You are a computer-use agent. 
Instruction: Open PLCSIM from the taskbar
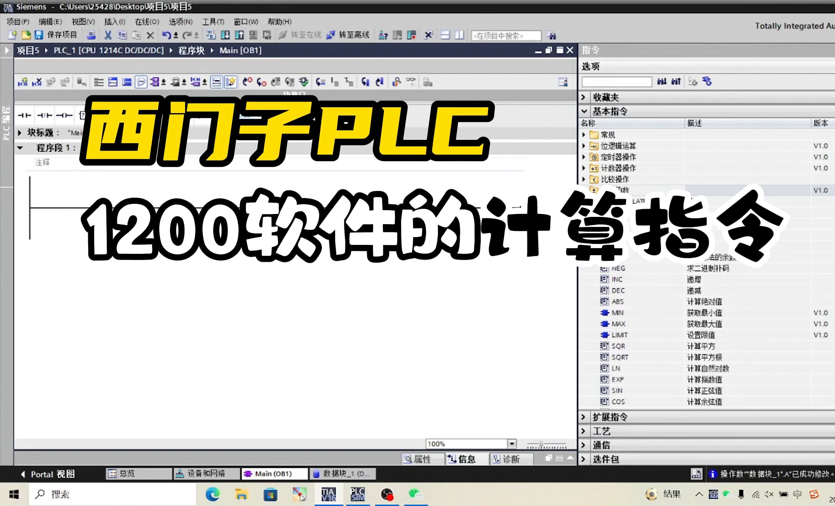pos(358,494)
